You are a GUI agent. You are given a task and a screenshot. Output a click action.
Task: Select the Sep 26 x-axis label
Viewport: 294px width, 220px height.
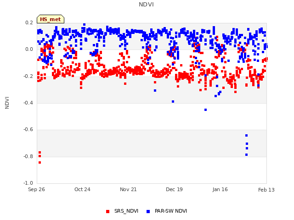pos(36,189)
